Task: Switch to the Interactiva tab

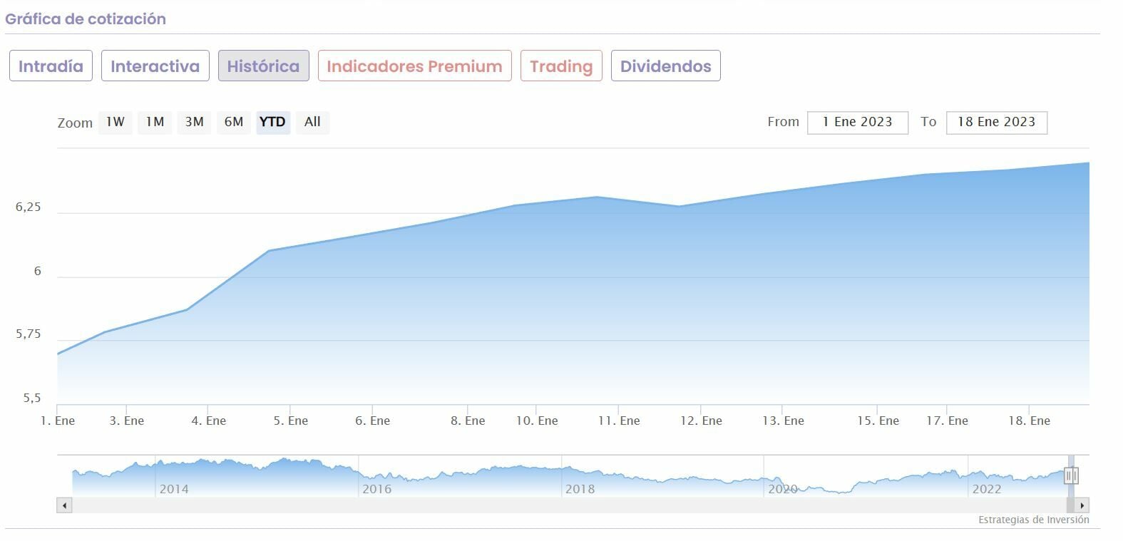Action: click(x=155, y=66)
